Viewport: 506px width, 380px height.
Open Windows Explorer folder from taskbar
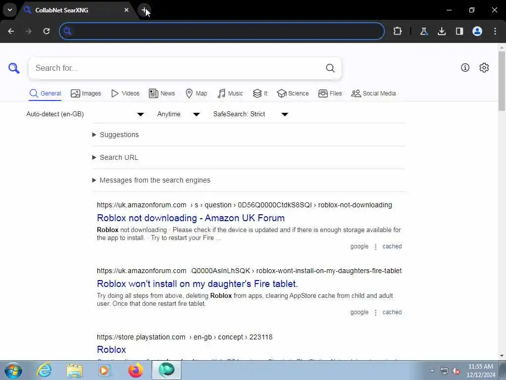(x=75, y=370)
